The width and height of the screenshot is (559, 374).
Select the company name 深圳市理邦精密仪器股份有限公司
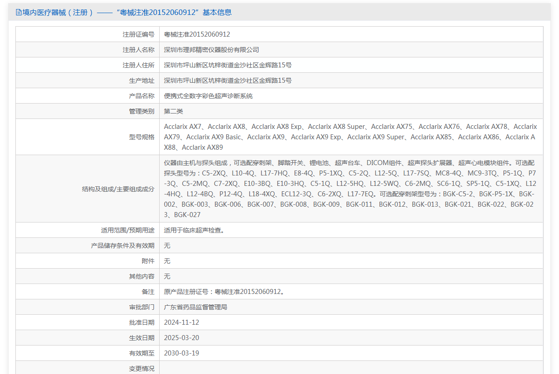point(211,50)
